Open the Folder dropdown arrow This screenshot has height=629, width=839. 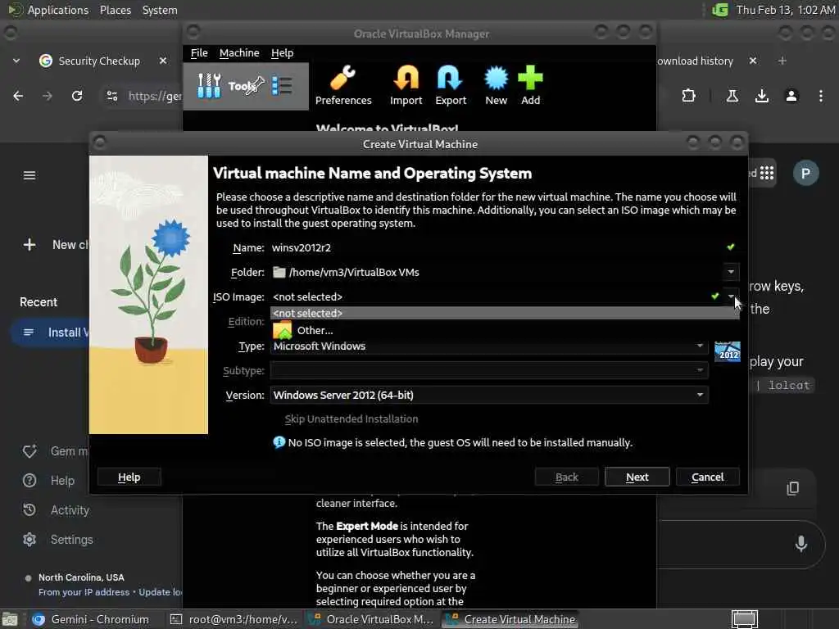pos(731,272)
